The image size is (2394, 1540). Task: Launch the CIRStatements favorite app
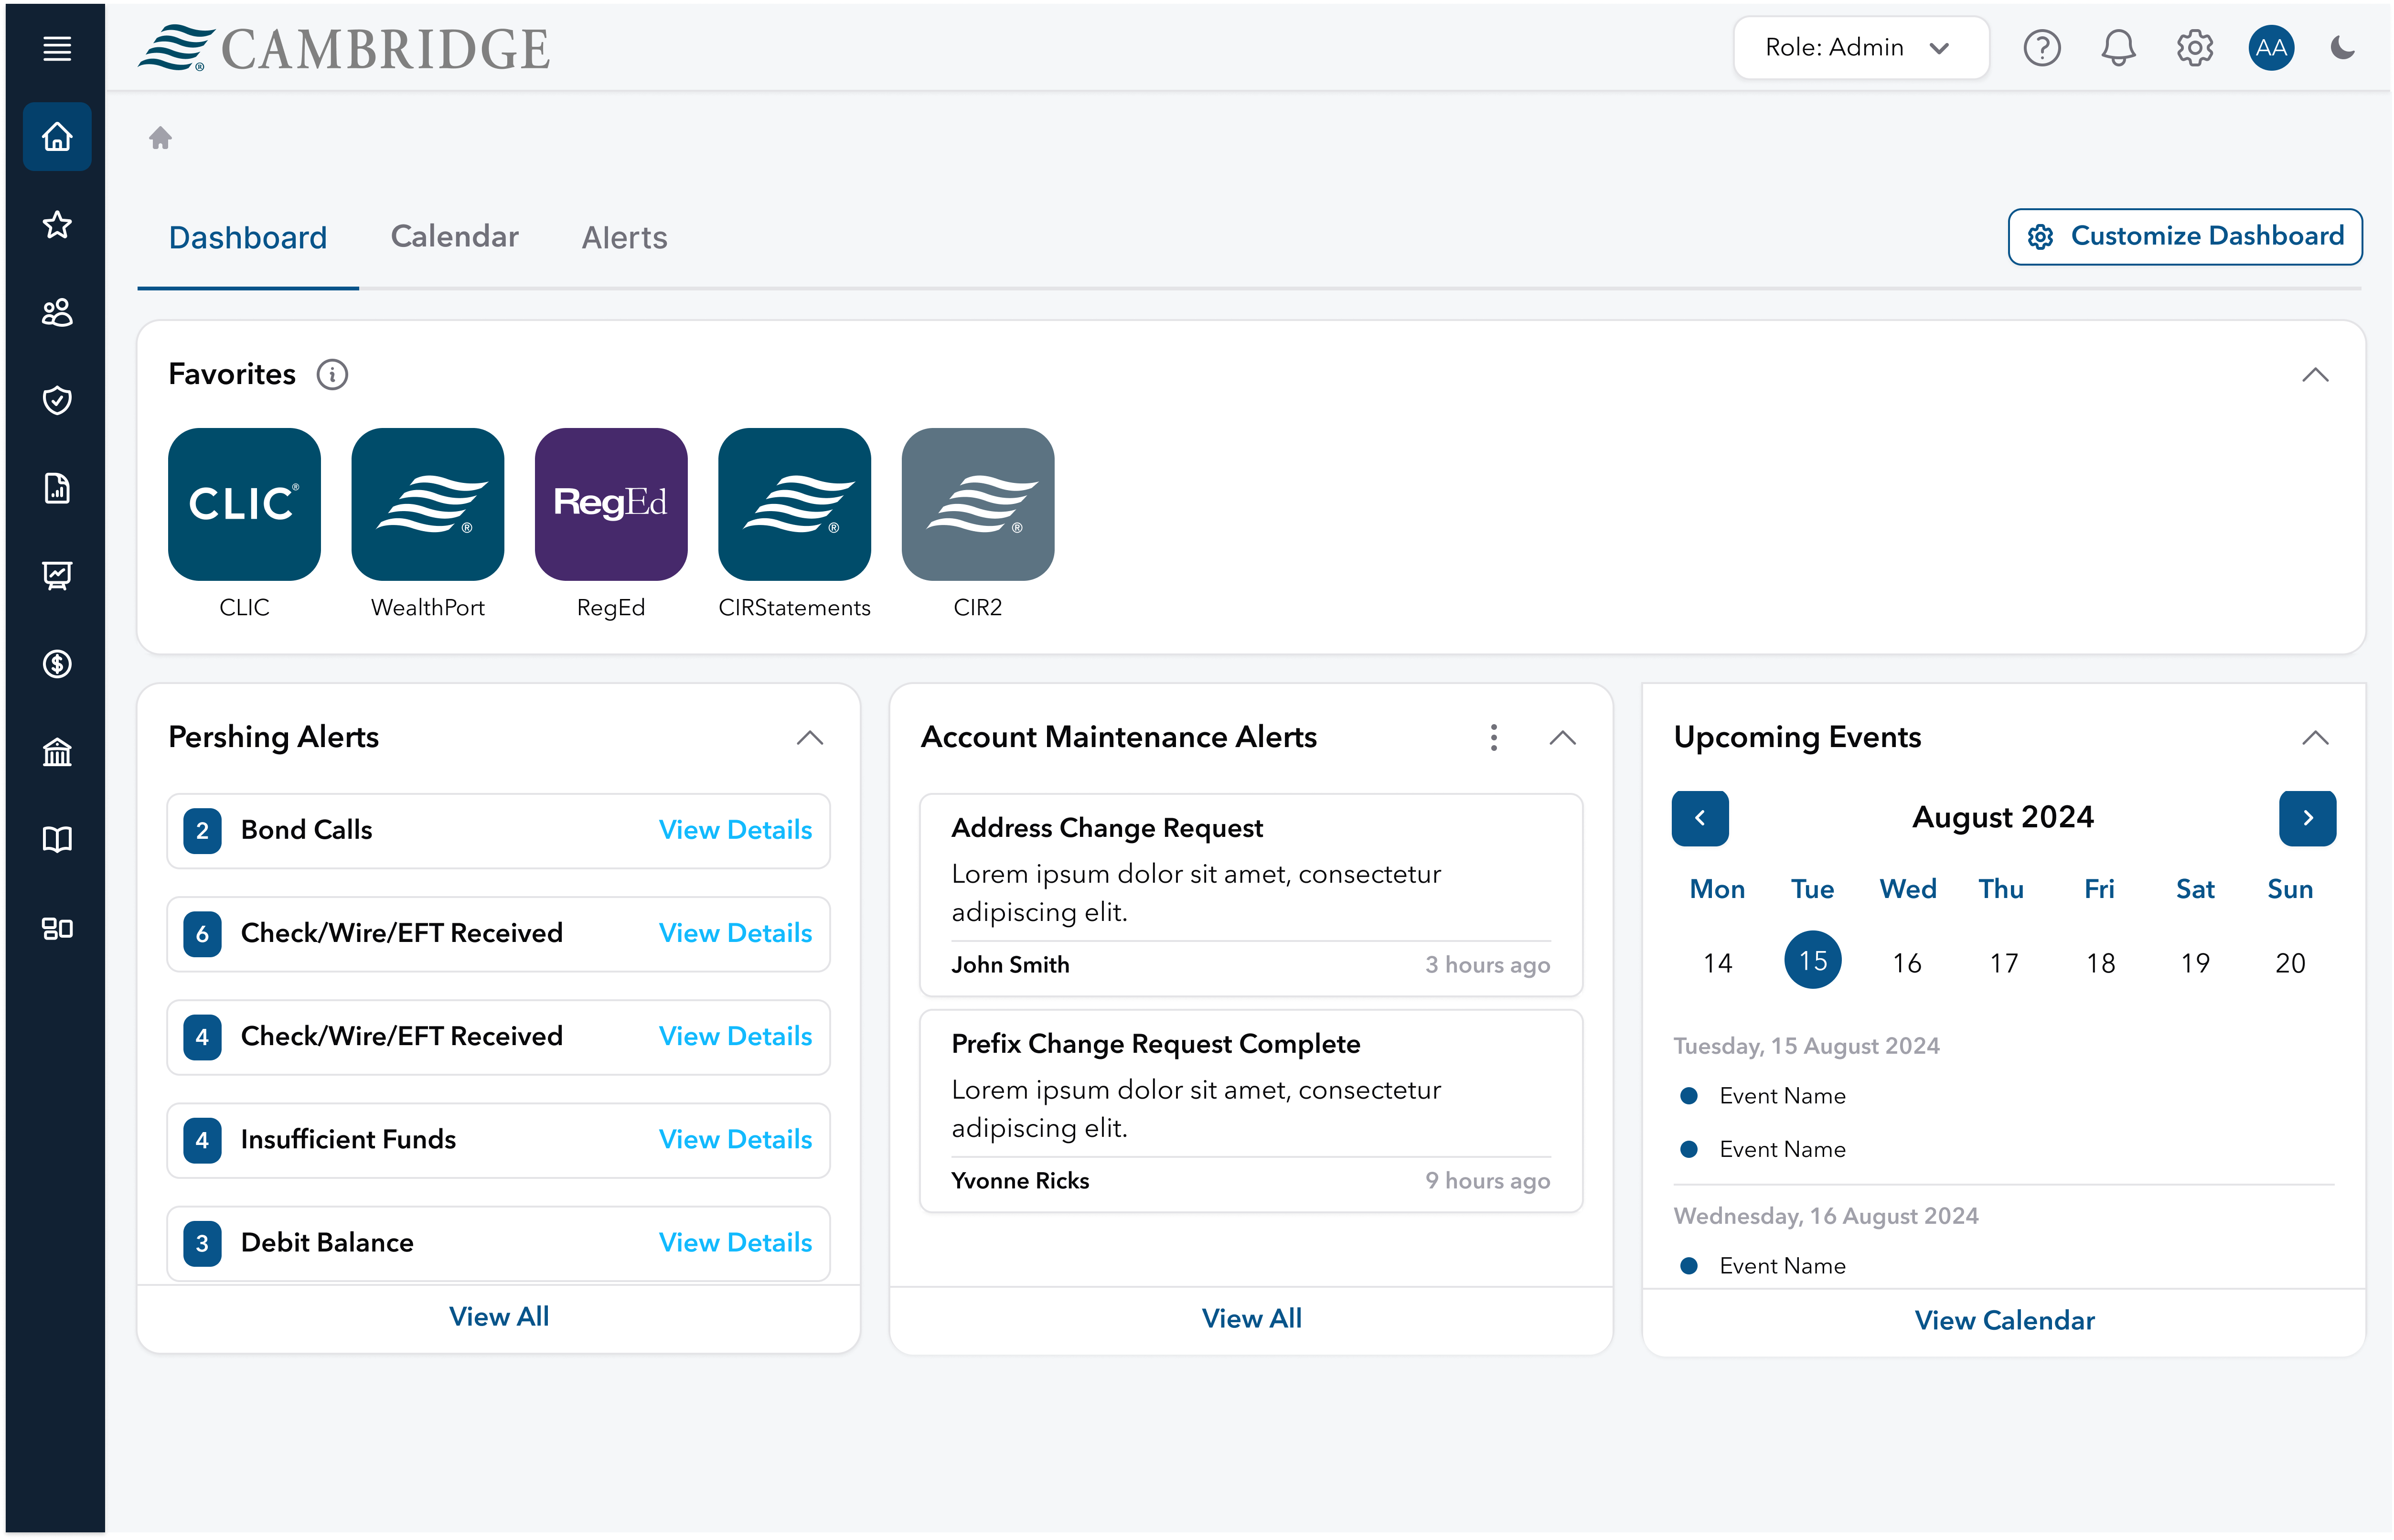pos(794,504)
